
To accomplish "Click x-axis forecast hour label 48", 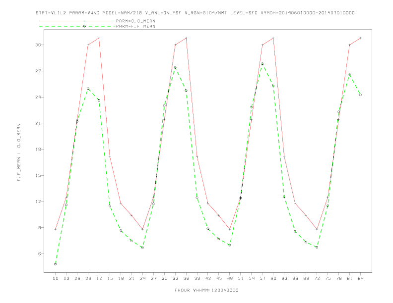I will click(x=230, y=278).
